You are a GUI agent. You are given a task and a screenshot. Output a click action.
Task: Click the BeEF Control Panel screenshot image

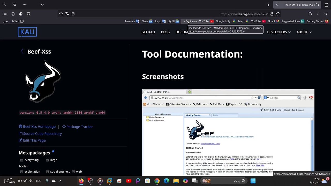click(228, 133)
